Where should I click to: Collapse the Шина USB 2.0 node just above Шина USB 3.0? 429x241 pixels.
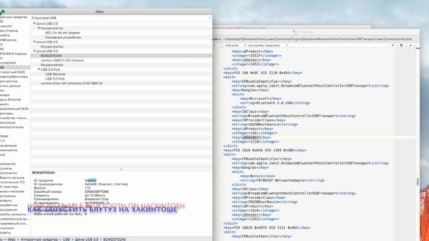pos(34,42)
